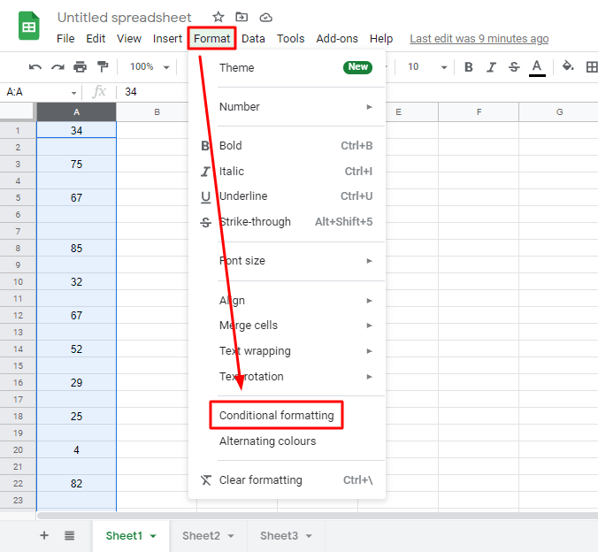This screenshot has width=598, height=552.
Task: Select the paint format roller icon
Action: [103, 67]
